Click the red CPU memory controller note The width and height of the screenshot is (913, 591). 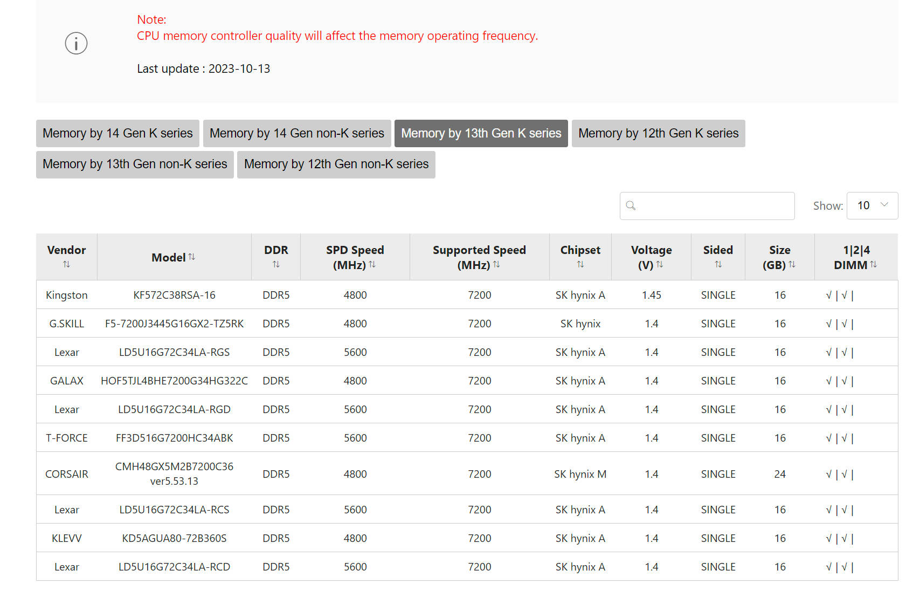coord(337,36)
